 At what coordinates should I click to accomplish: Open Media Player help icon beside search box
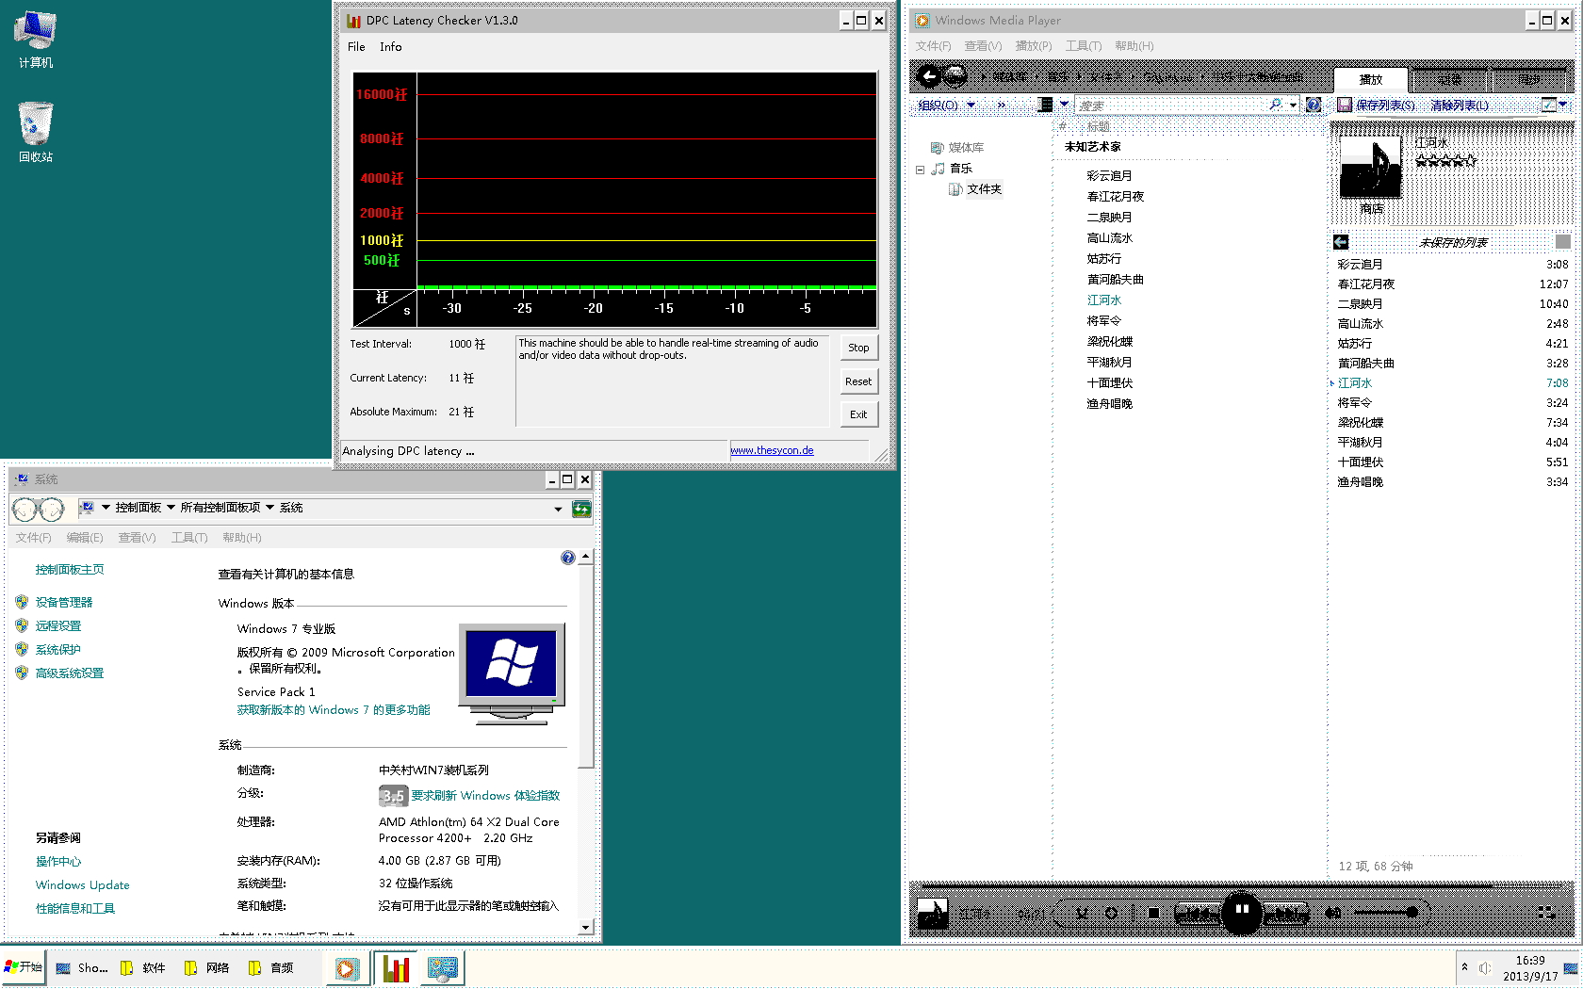point(1313,105)
